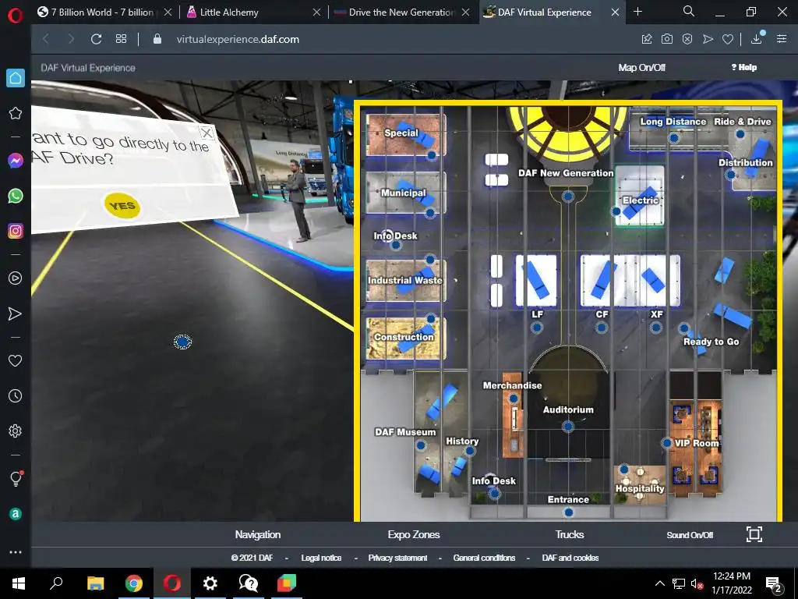Image resolution: width=798 pixels, height=599 pixels.
Task: Switch to the Little Alchemy tab
Action: (253, 12)
